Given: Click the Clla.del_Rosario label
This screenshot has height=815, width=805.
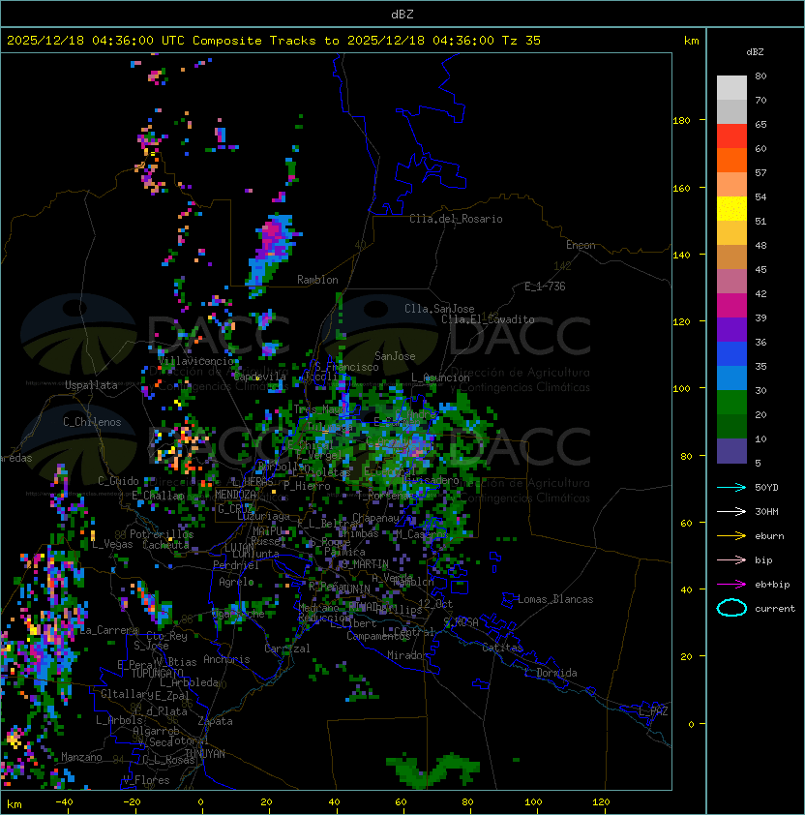Looking at the screenshot, I should (x=456, y=219).
